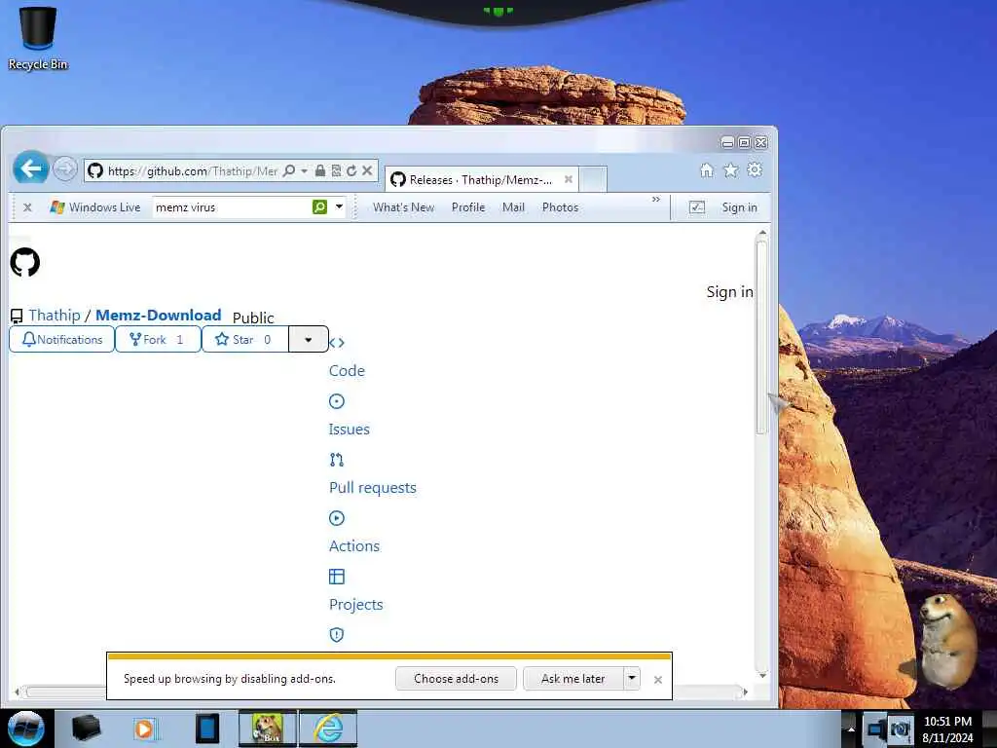997x748 pixels.
Task: Click the search magnifier in address bar
Action: tap(288, 170)
